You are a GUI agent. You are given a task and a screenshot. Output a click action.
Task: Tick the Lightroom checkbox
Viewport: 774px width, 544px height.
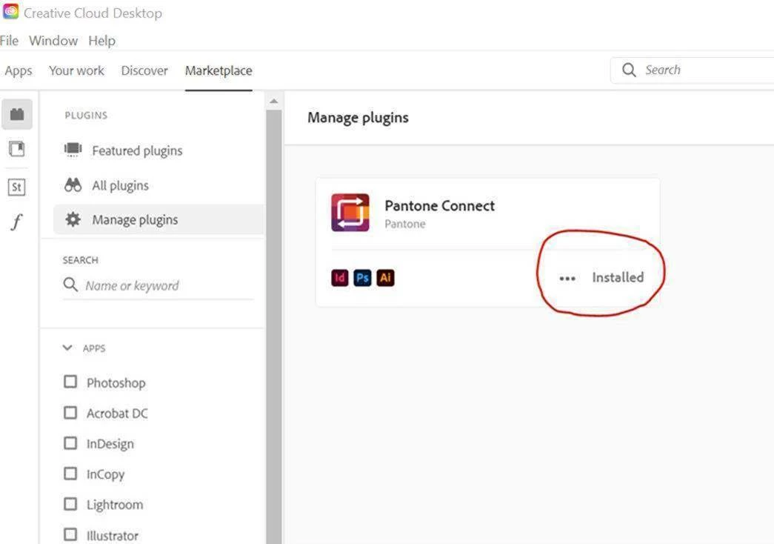70,504
